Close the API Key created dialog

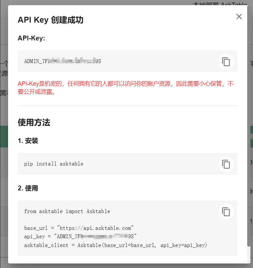coord(239,16)
